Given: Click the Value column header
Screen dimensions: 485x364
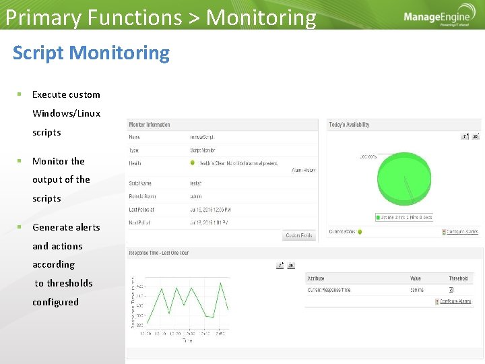Looking at the screenshot, I should (416, 278).
